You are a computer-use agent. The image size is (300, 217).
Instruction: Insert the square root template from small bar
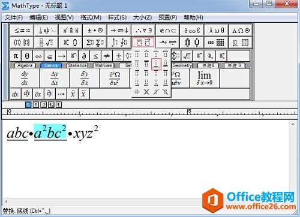pos(187,56)
